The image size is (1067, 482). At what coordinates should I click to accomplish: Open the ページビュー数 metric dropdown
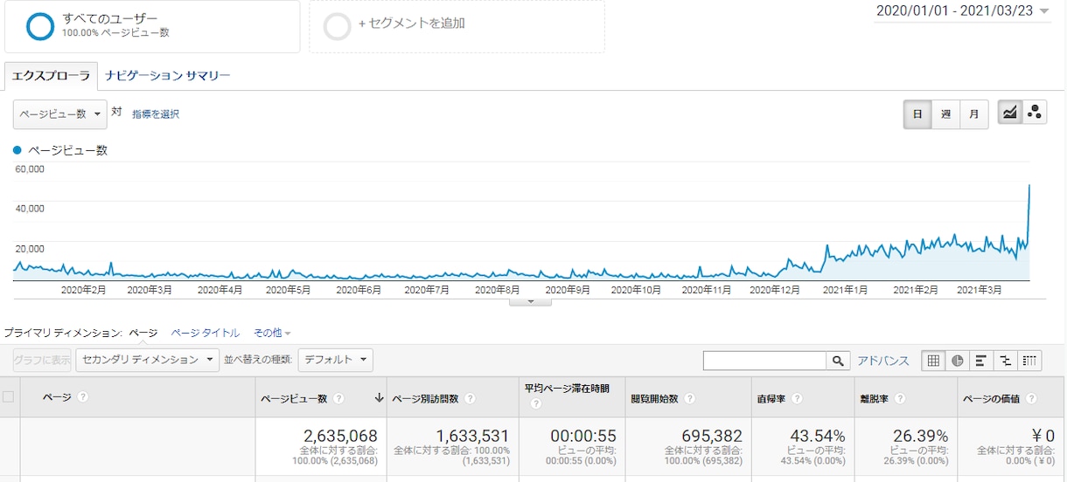60,114
